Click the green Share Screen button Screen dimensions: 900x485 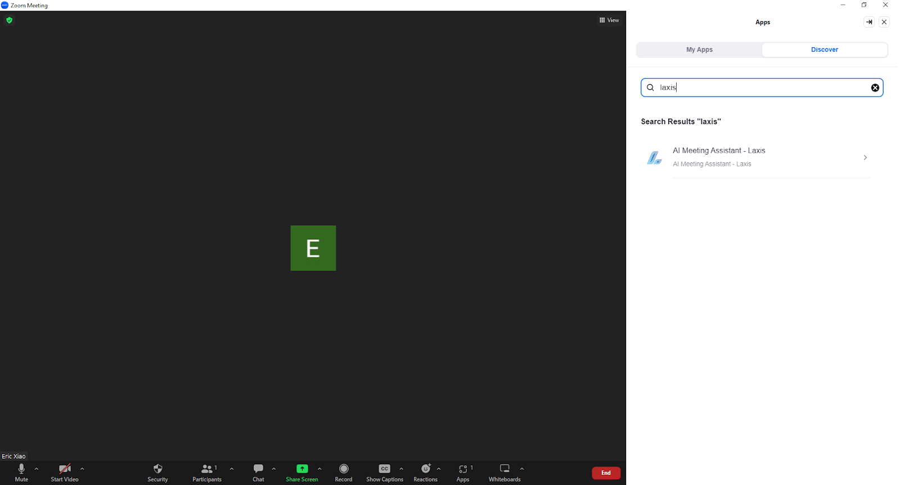[x=302, y=473]
